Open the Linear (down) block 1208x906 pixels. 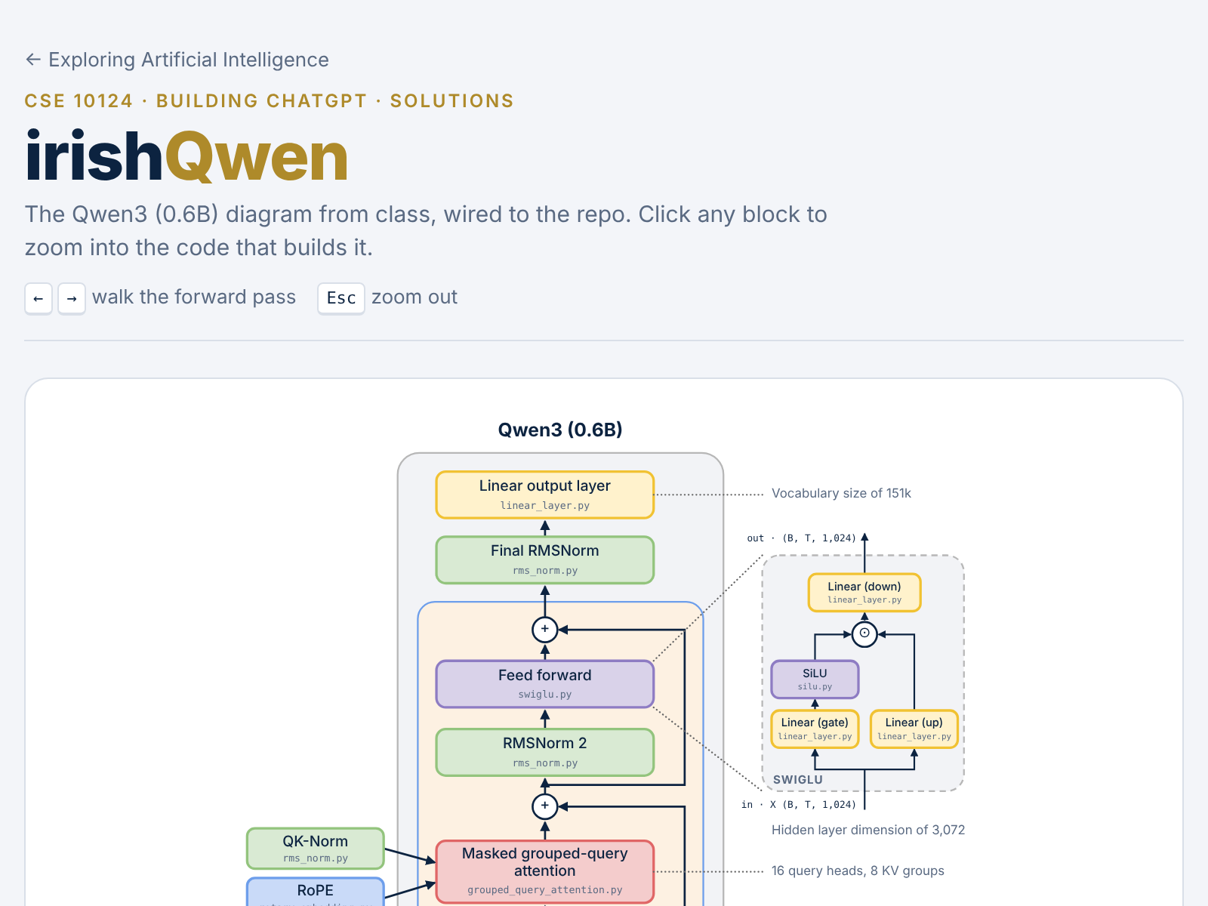tap(864, 593)
